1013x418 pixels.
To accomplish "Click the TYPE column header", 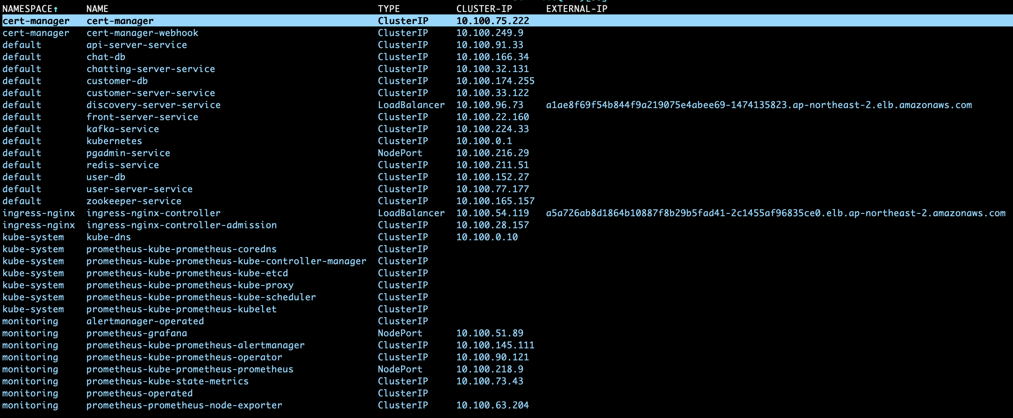I will pos(389,9).
